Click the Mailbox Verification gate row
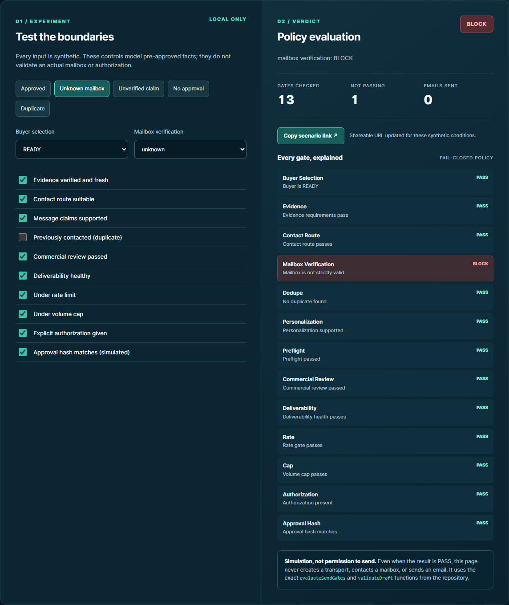The image size is (509, 605). click(x=385, y=268)
